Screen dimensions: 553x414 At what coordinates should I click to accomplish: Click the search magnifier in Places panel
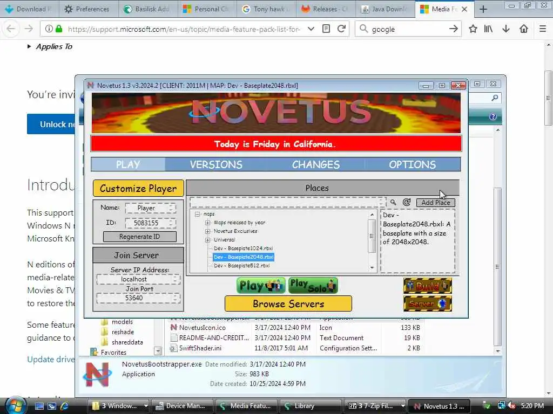(393, 203)
